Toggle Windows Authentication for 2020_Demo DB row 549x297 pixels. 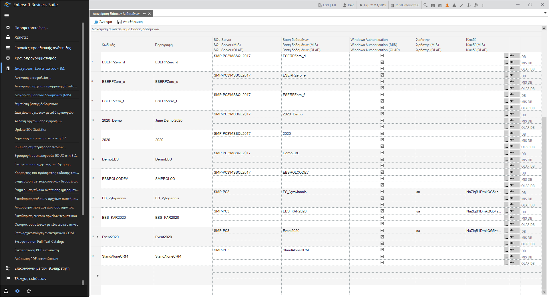[x=382, y=114]
